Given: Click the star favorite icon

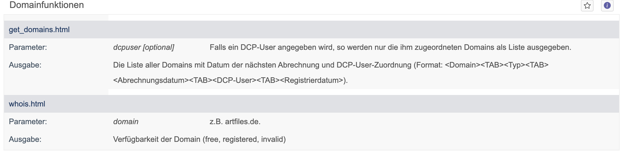Looking at the screenshot, I should click(587, 6).
